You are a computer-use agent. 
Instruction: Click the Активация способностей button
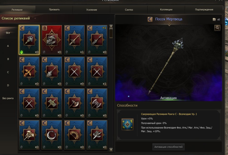click(x=168, y=147)
